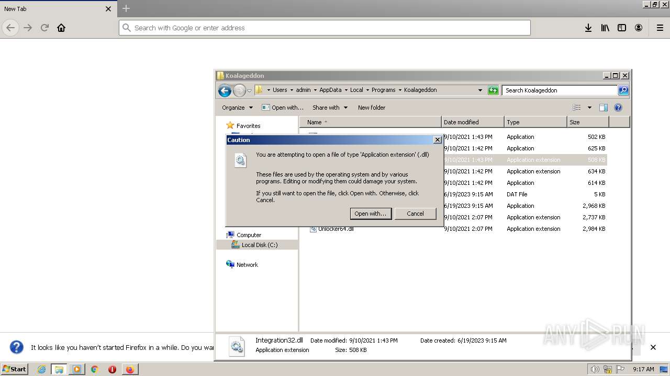Click Firefox forward arrow
The width and height of the screenshot is (670, 376).
(x=28, y=28)
